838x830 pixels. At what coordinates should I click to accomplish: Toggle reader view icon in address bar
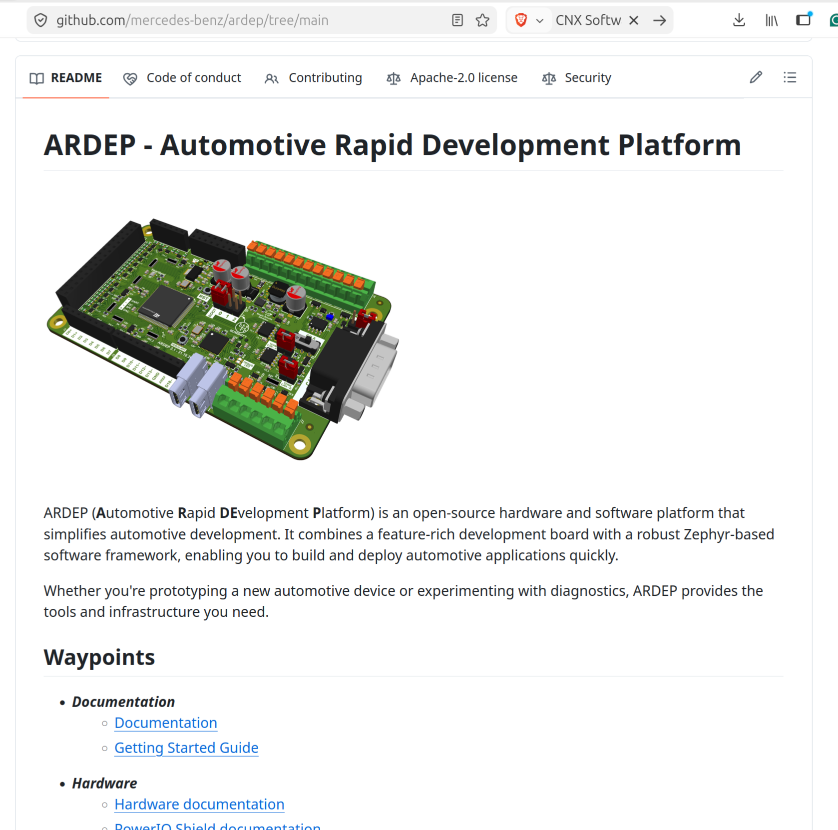[457, 20]
